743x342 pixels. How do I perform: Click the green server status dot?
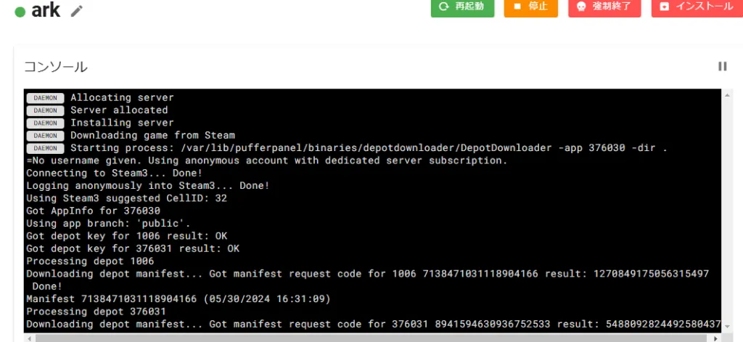pyautogui.click(x=20, y=12)
